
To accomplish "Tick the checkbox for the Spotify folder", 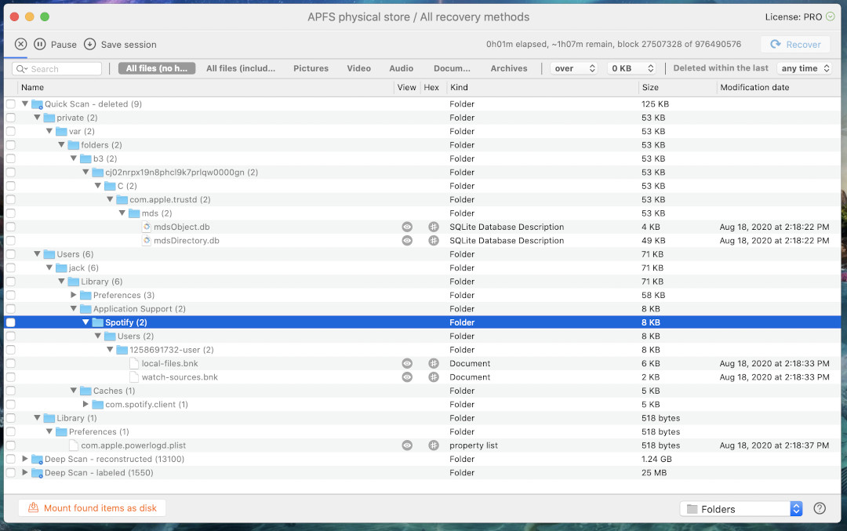I will pos(11,322).
